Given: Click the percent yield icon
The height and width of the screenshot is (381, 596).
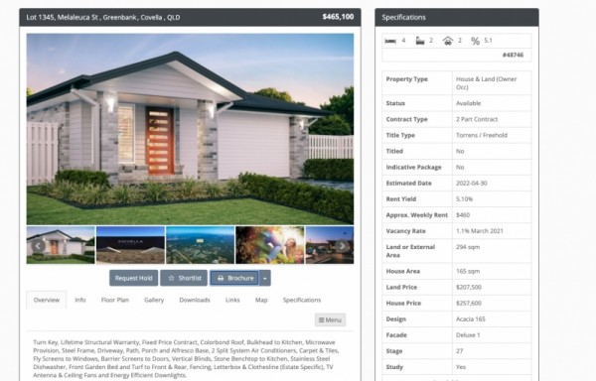Looking at the screenshot, I should point(475,41).
